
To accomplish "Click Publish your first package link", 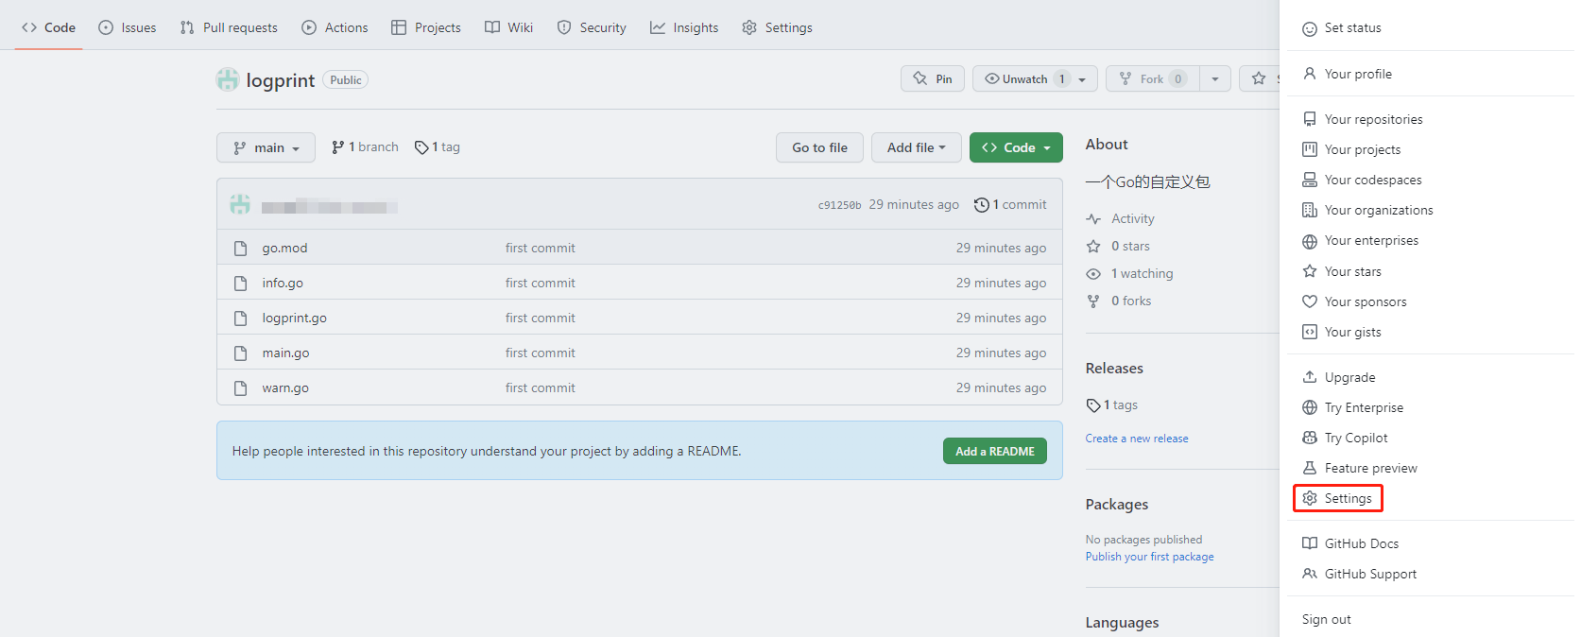I will [x=1149, y=557].
